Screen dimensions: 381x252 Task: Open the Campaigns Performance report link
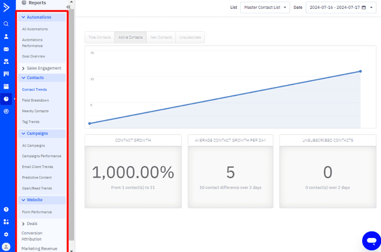[x=41, y=156]
